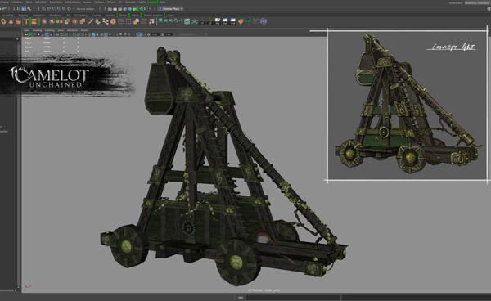Viewport: 491px width, 301px height.
Task: Open the Chroma Phase dropdown in status line
Action: (171, 9)
